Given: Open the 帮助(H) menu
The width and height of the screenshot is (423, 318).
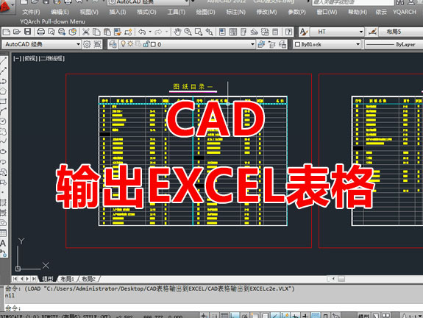Looking at the screenshot, I should click(358, 13).
